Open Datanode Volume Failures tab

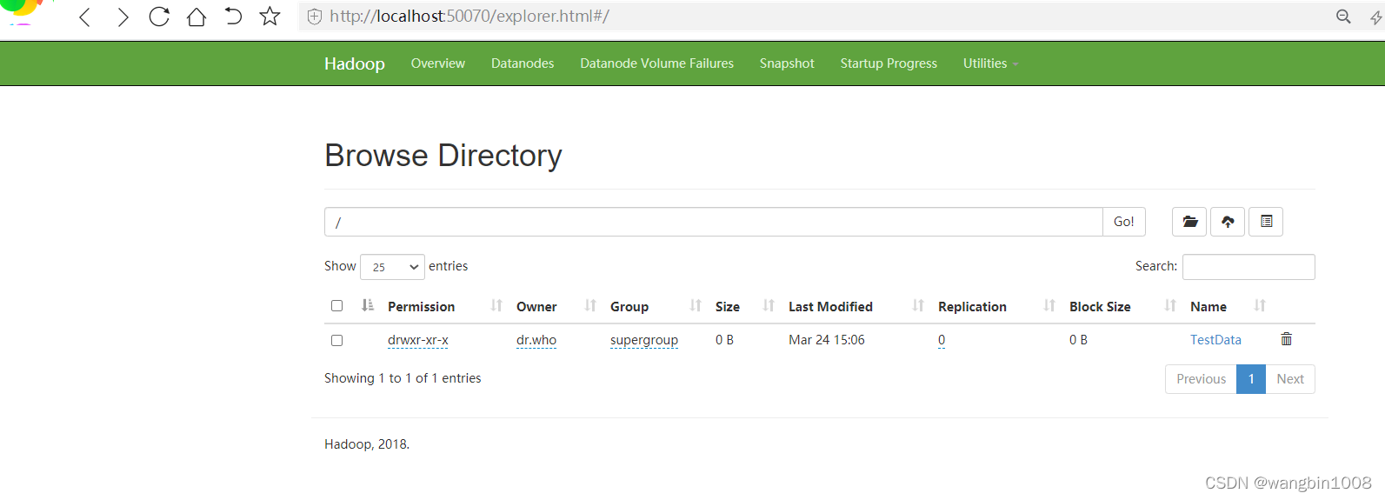point(657,63)
